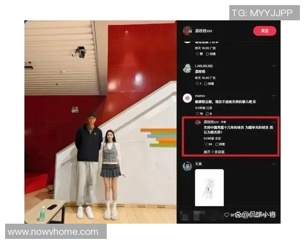The image size is (305, 244).
Task: Reply to LABUBU88's comment
Action: pyautogui.click(x=208, y=83)
